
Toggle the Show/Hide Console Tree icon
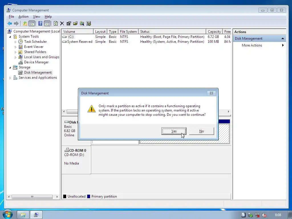[32, 23]
